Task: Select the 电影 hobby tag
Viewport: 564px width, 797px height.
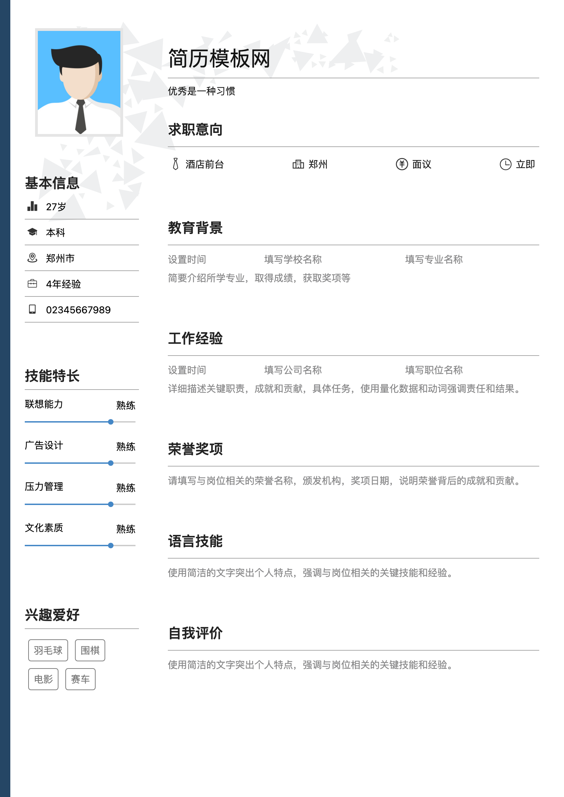Action: pyautogui.click(x=43, y=679)
